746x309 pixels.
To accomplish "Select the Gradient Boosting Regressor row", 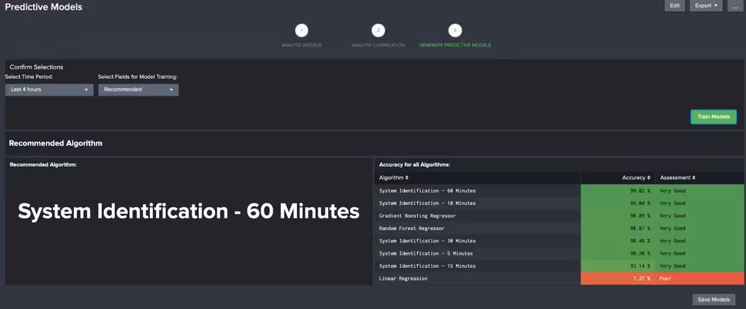I will click(x=417, y=216).
